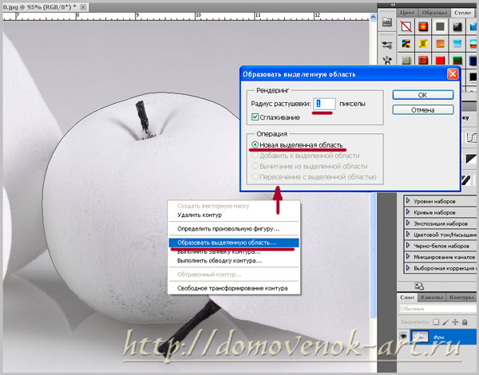
Task: Select 'Новая выделенная область' radio button
Action: coord(255,145)
